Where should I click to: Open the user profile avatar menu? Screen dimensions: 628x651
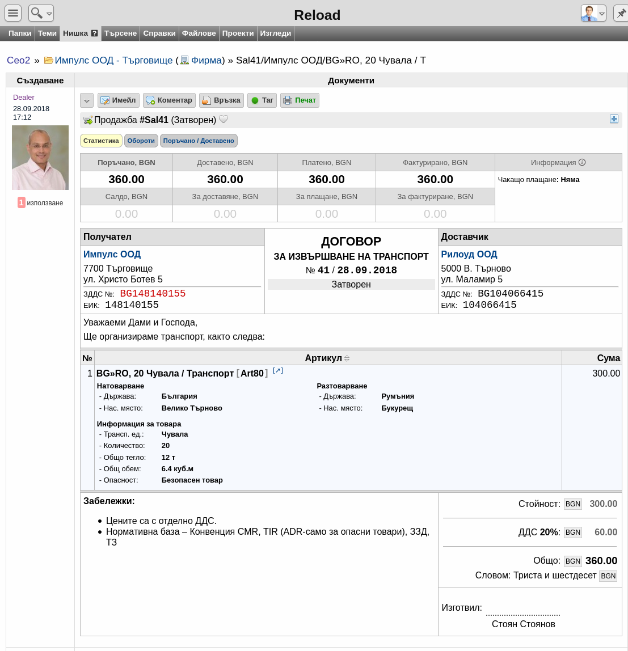pos(593,13)
